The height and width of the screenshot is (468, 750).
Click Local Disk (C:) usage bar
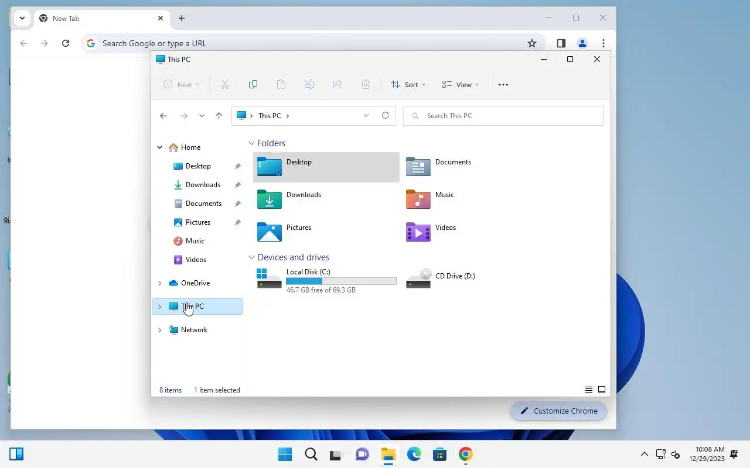coord(341,281)
